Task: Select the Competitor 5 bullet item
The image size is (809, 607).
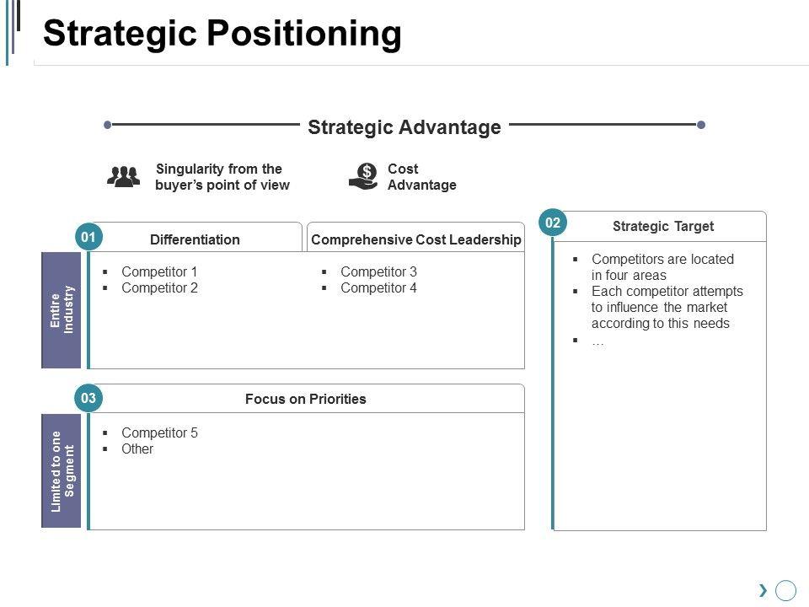Action: (159, 432)
